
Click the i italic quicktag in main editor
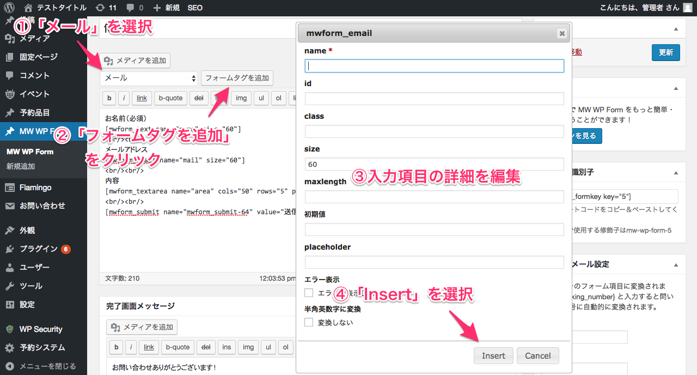coord(125,98)
